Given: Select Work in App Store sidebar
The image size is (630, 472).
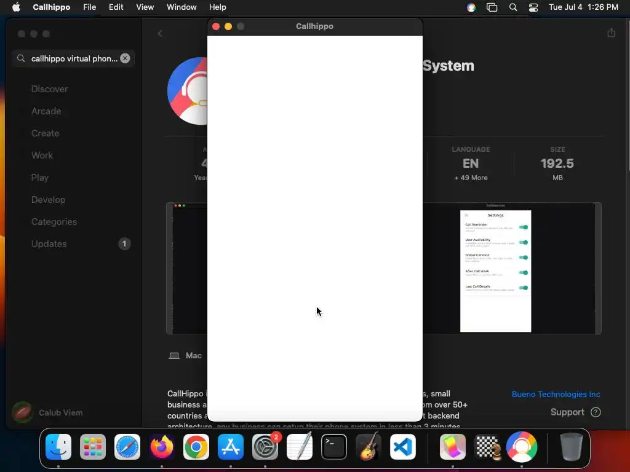Looking at the screenshot, I should 42,155.
